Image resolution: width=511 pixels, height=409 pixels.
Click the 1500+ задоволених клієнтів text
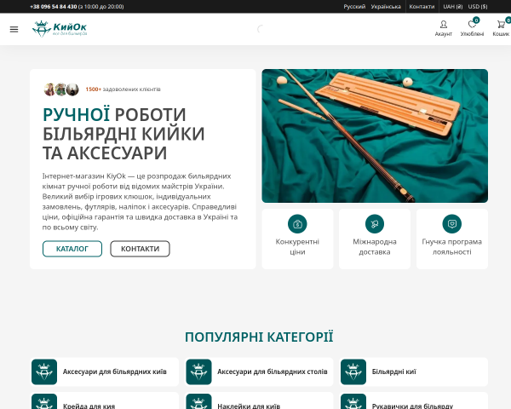click(x=123, y=89)
